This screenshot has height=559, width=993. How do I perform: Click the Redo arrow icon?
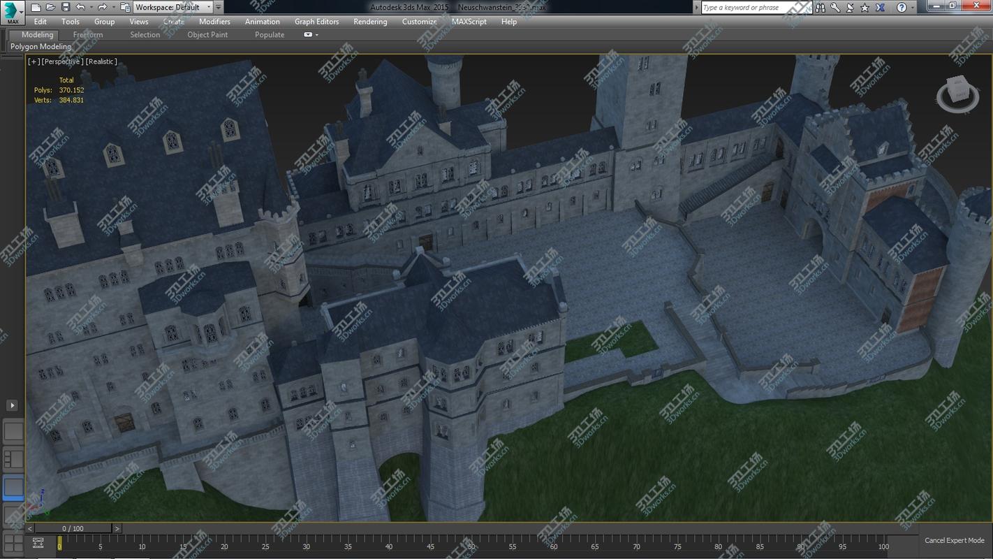(x=102, y=7)
